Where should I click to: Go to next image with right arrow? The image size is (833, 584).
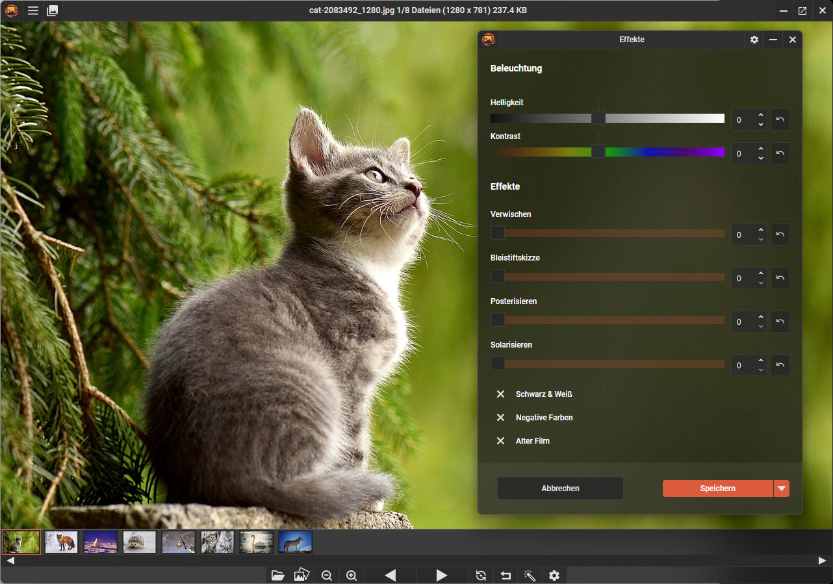[442, 576]
